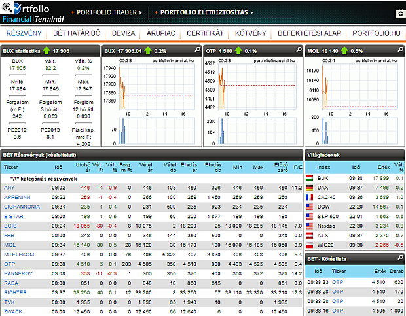Open the EGIS ticker link
The height and width of the screenshot is (316, 406).
tap(10, 226)
